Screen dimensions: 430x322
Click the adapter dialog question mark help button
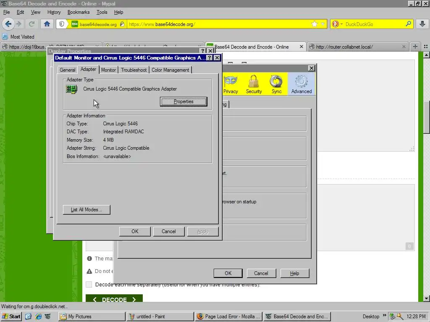(x=210, y=57)
